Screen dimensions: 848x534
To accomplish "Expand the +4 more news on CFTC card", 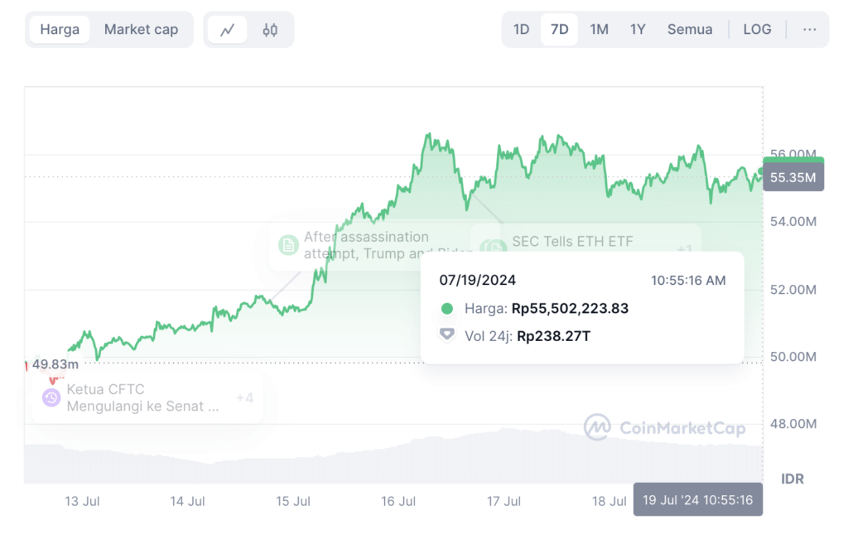I will pyautogui.click(x=244, y=398).
